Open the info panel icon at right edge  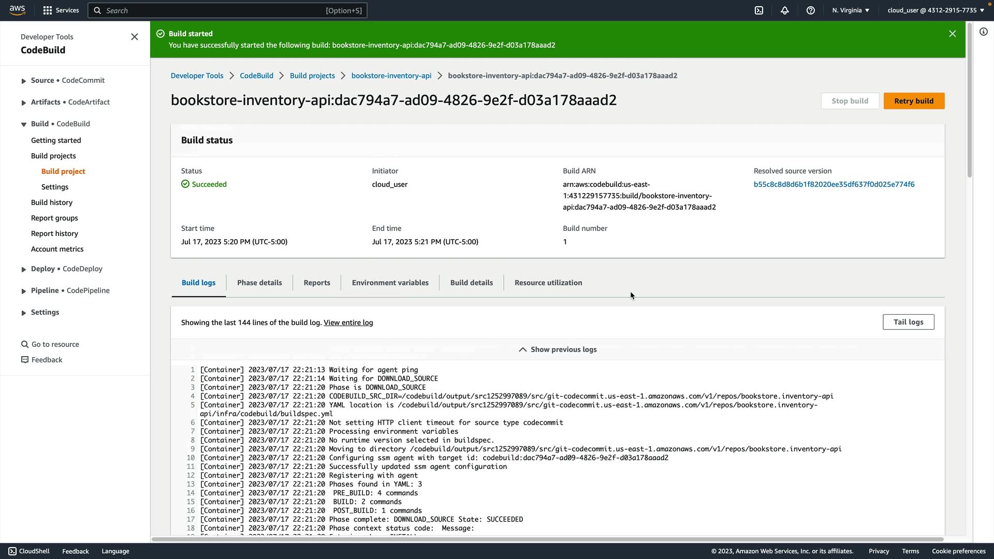tap(983, 32)
